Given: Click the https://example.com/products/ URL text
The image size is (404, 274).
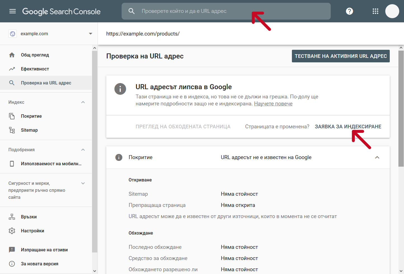Looking at the screenshot, I should tap(143, 34).
